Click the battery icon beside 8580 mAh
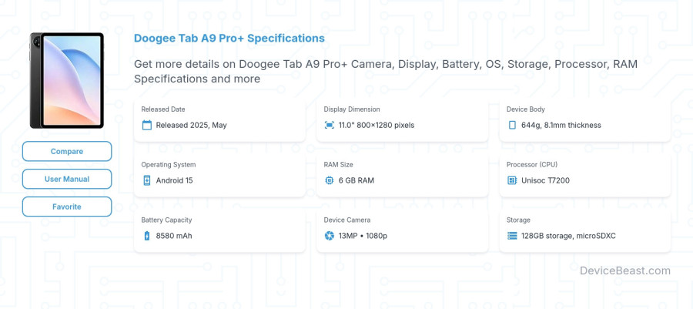Image resolution: width=693 pixels, height=309 pixels. click(147, 236)
